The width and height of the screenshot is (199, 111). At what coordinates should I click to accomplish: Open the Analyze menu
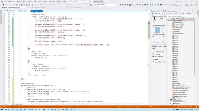(x=40, y=2)
